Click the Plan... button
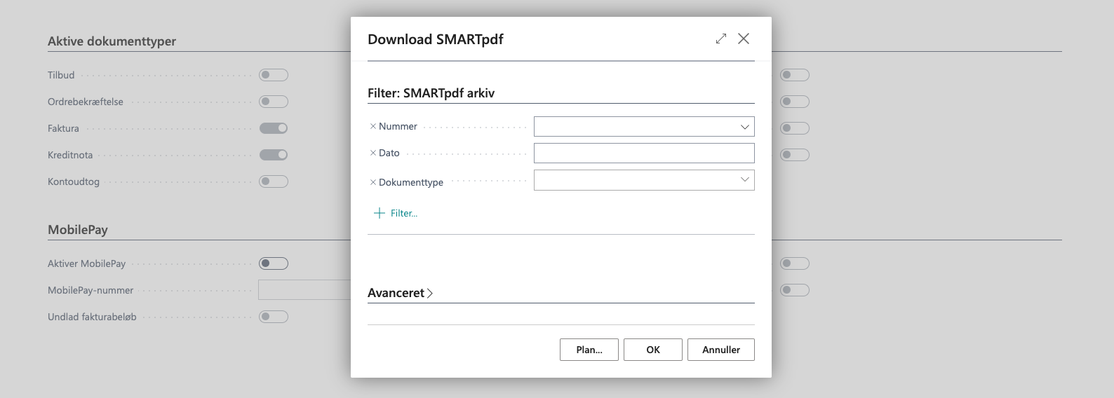The height and width of the screenshot is (398, 1114). [x=589, y=350]
